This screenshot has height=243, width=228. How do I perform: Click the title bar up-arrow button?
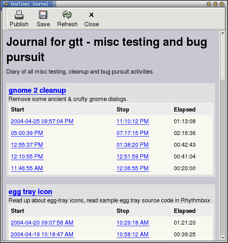coord(216,4)
